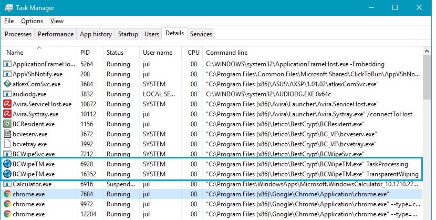Image resolution: width=436 pixels, height=220 pixels.
Task: Select the atkexComSvc.exe process name
Action: tap(36, 84)
